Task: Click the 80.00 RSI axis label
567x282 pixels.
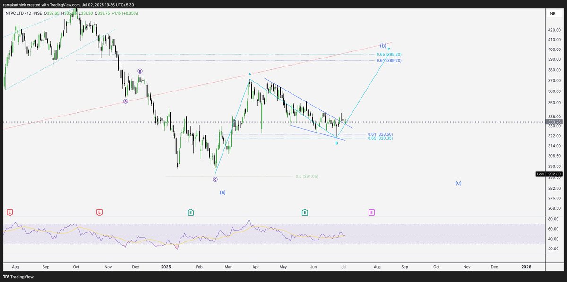Action: [554, 219]
